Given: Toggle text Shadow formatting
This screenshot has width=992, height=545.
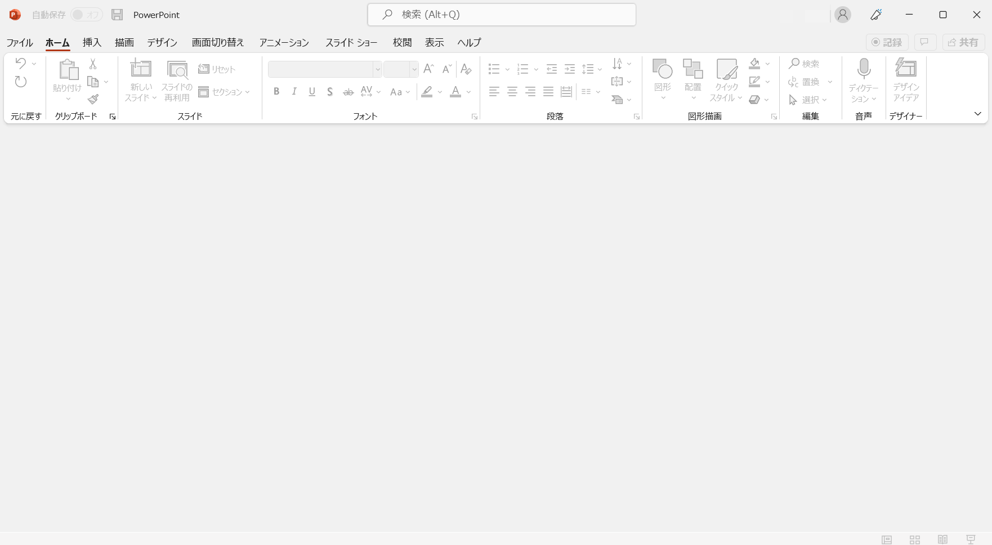Looking at the screenshot, I should (330, 92).
